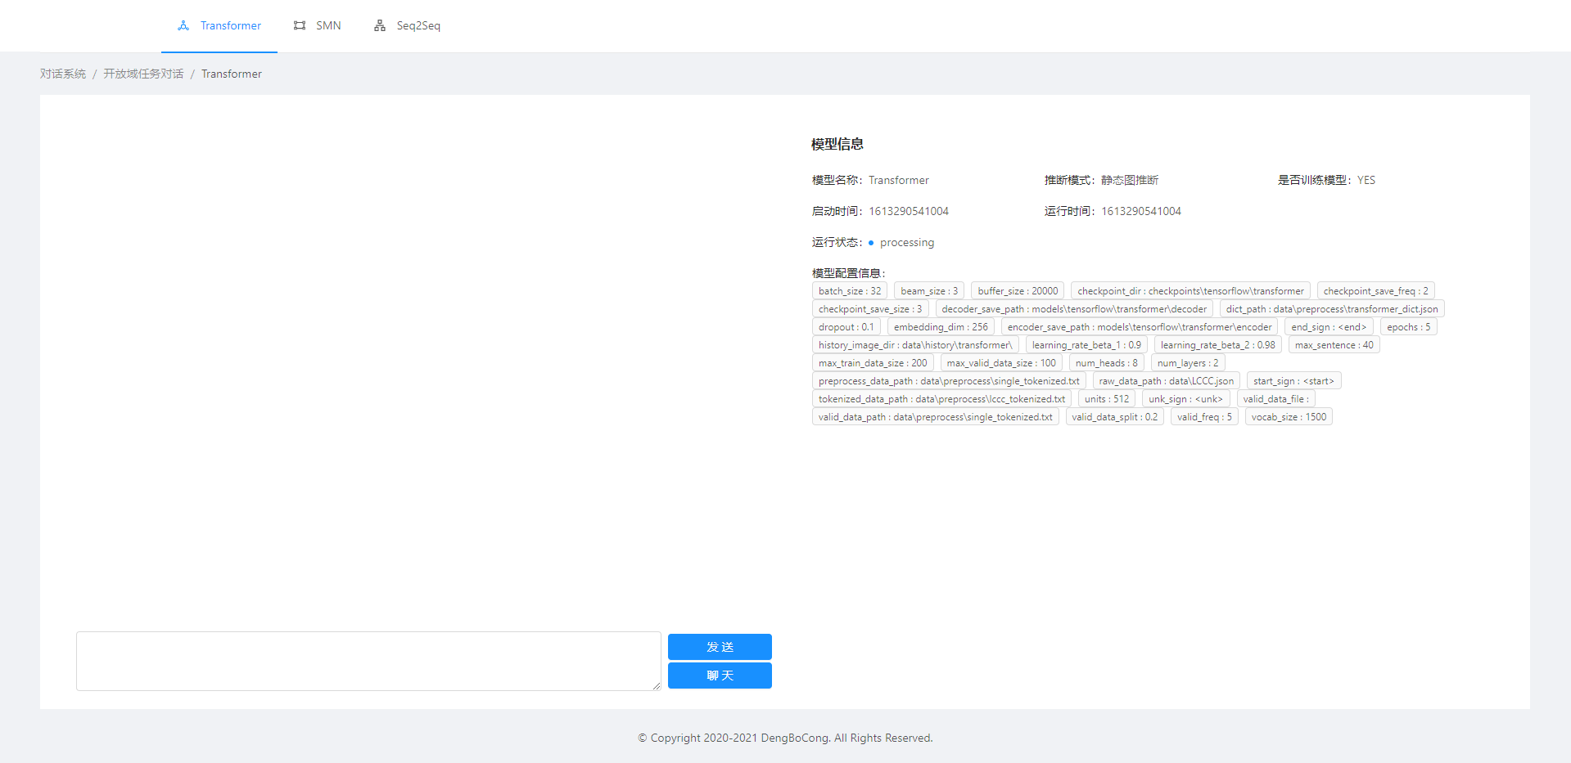Click the Seq2Seq tab icon
The width and height of the screenshot is (1571, 763).
pos(380,25)
